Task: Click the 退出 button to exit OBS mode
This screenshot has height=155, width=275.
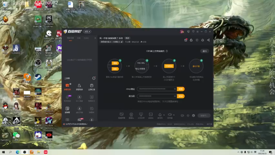Action: click(x=205, y=51)
